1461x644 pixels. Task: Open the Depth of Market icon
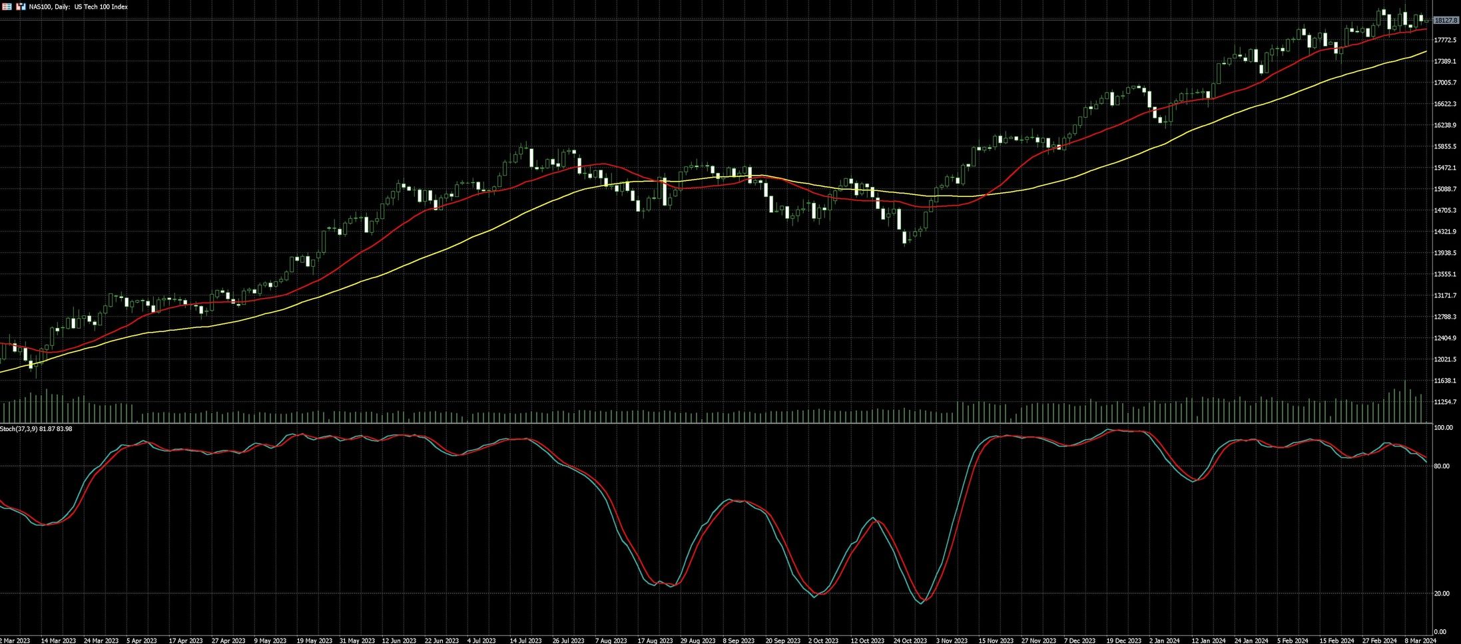(x=21, y=7)
